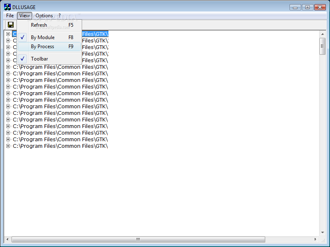Close the open View menu
The image size is (330, 247).
click(24, 16)
